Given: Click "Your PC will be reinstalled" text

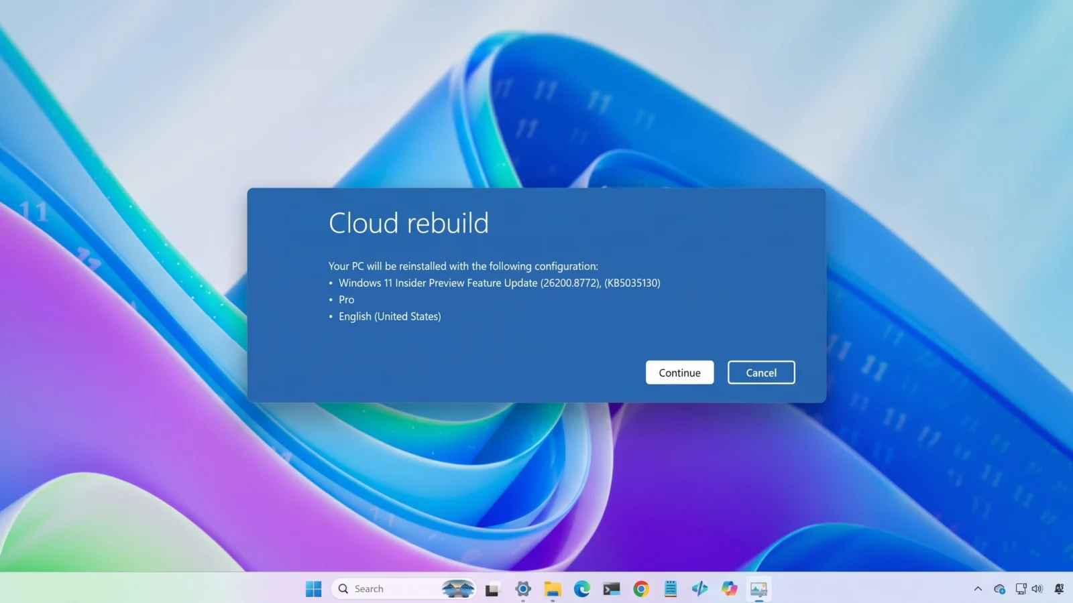Looking at the screenshot, I should (463, 266).
